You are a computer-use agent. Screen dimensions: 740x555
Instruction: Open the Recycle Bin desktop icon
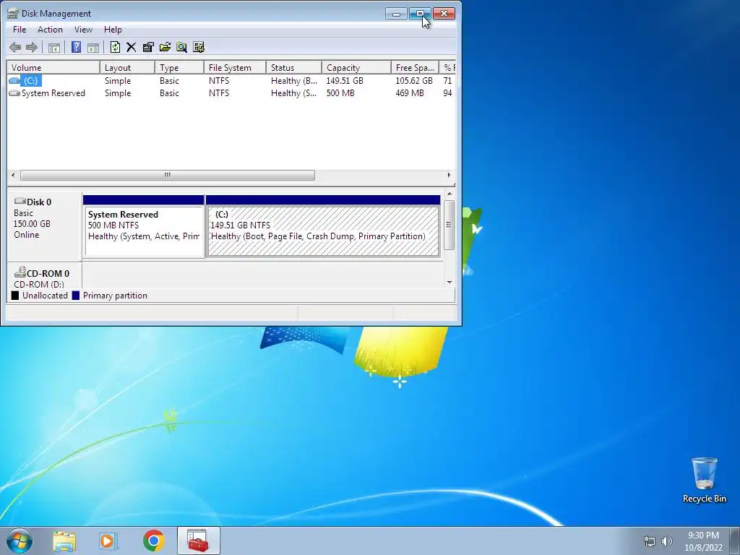(x=704, y=480)
